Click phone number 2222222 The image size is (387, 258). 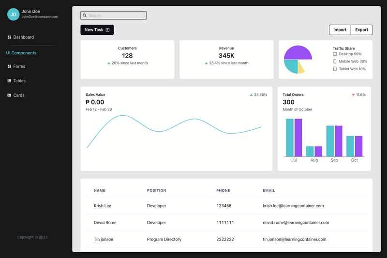(225, 239)
